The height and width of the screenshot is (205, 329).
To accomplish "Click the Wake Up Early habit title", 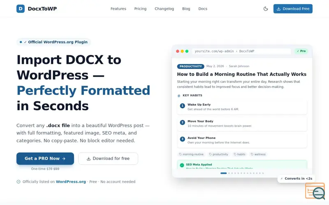I will (x=199, y=105).
